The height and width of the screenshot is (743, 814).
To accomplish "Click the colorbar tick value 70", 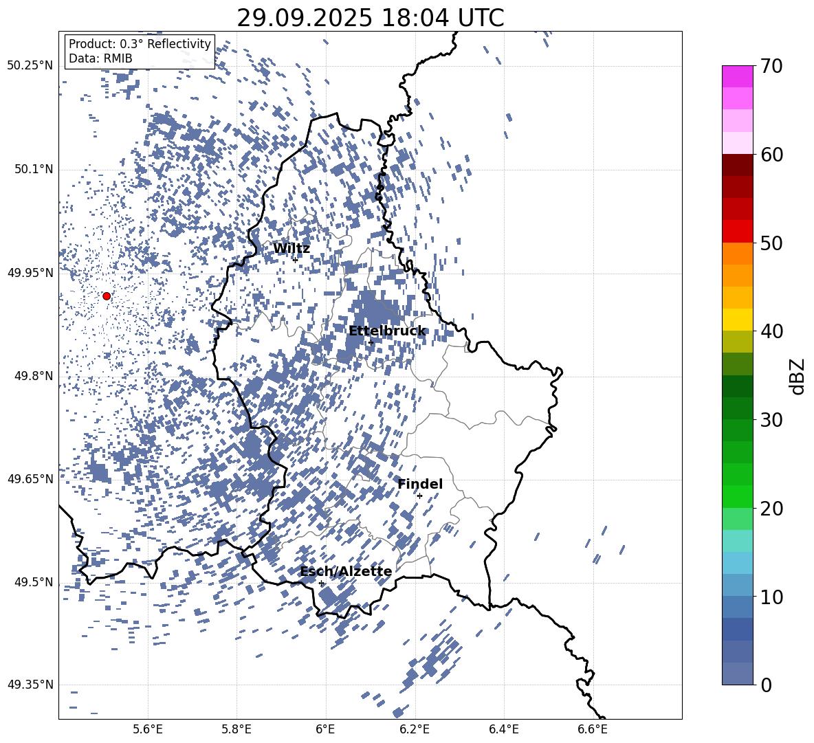I will click(x=771, y=66).
